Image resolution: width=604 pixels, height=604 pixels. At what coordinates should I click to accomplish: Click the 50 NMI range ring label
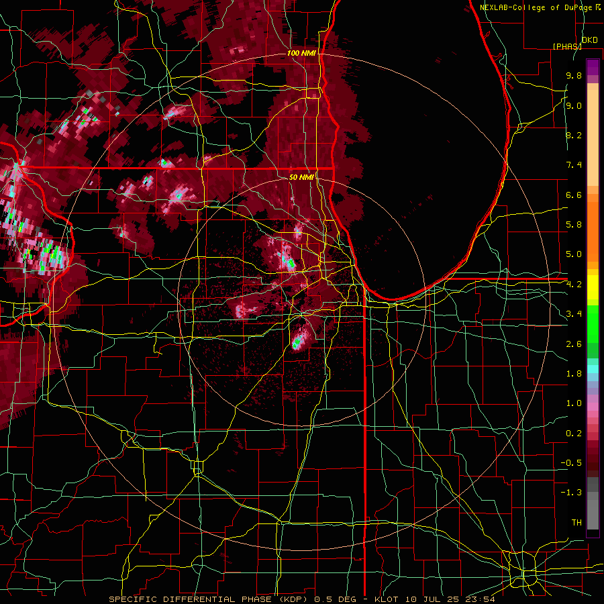(x=301, y=177)
